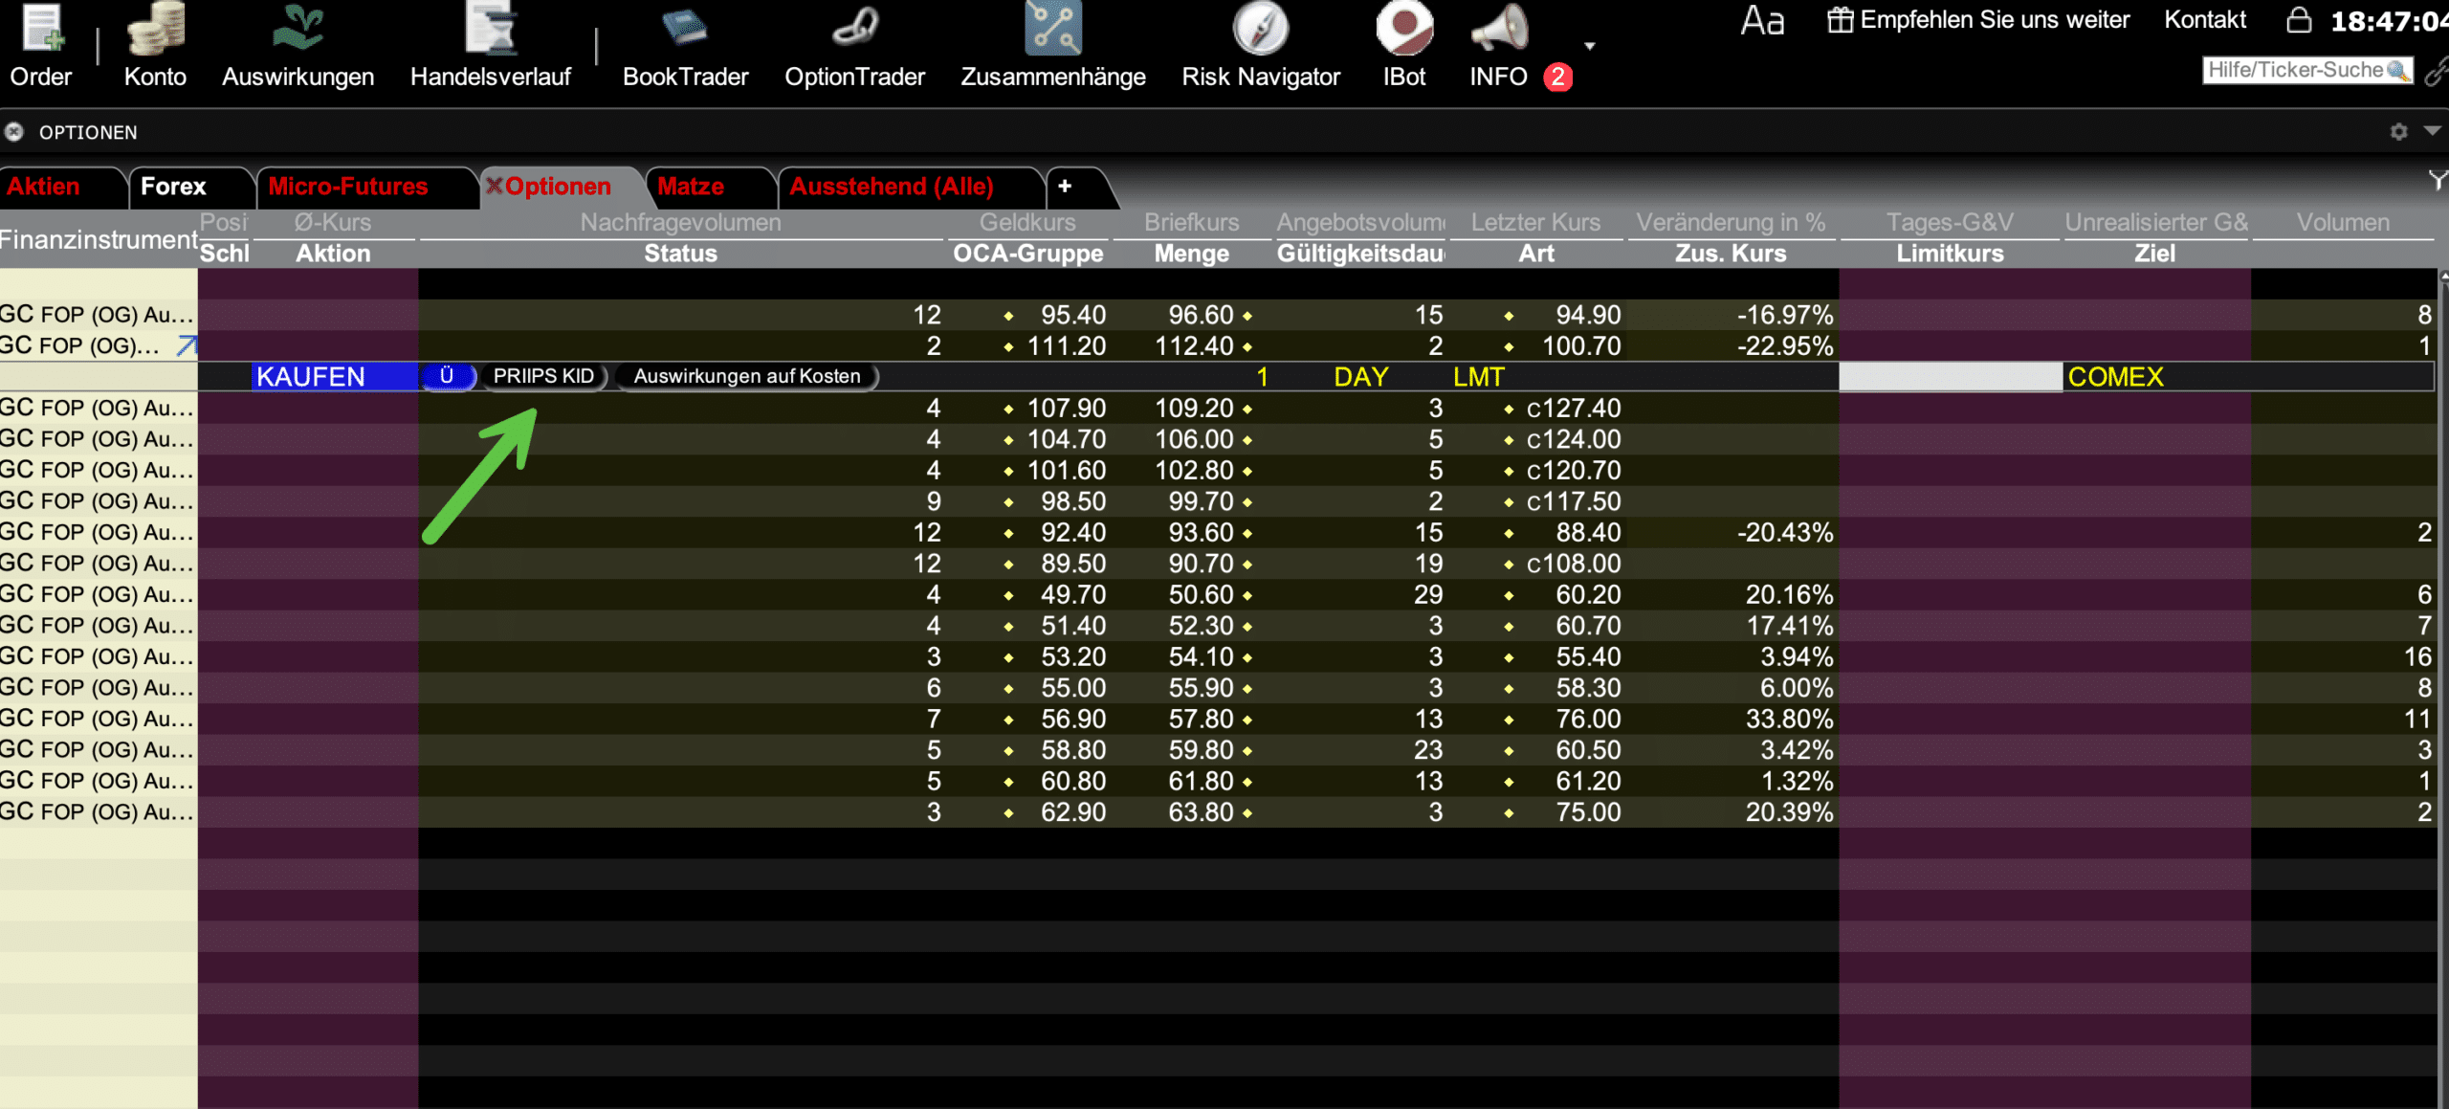Launch the OptionTrader tool
The image size is (2449, 1109).
pyautogui.click(x=854, y=46)
